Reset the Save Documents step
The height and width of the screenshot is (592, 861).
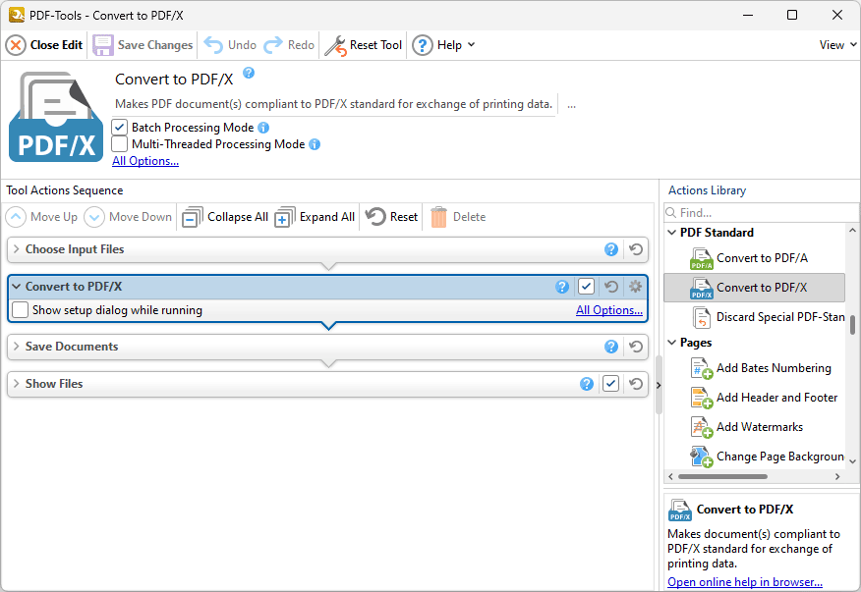tap(636, 347)
